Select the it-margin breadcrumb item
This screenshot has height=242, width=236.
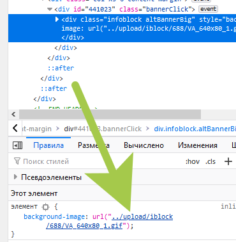tap(36, 129)
